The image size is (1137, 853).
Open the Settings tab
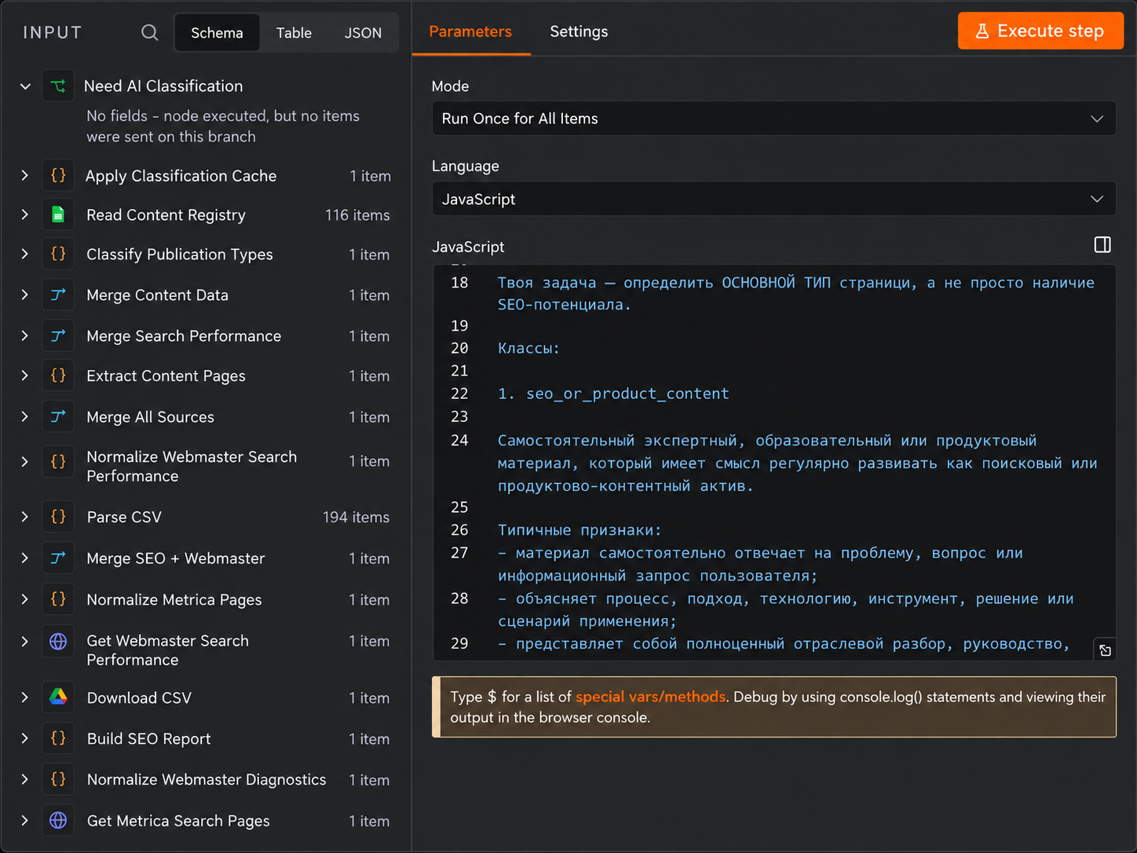579,31
